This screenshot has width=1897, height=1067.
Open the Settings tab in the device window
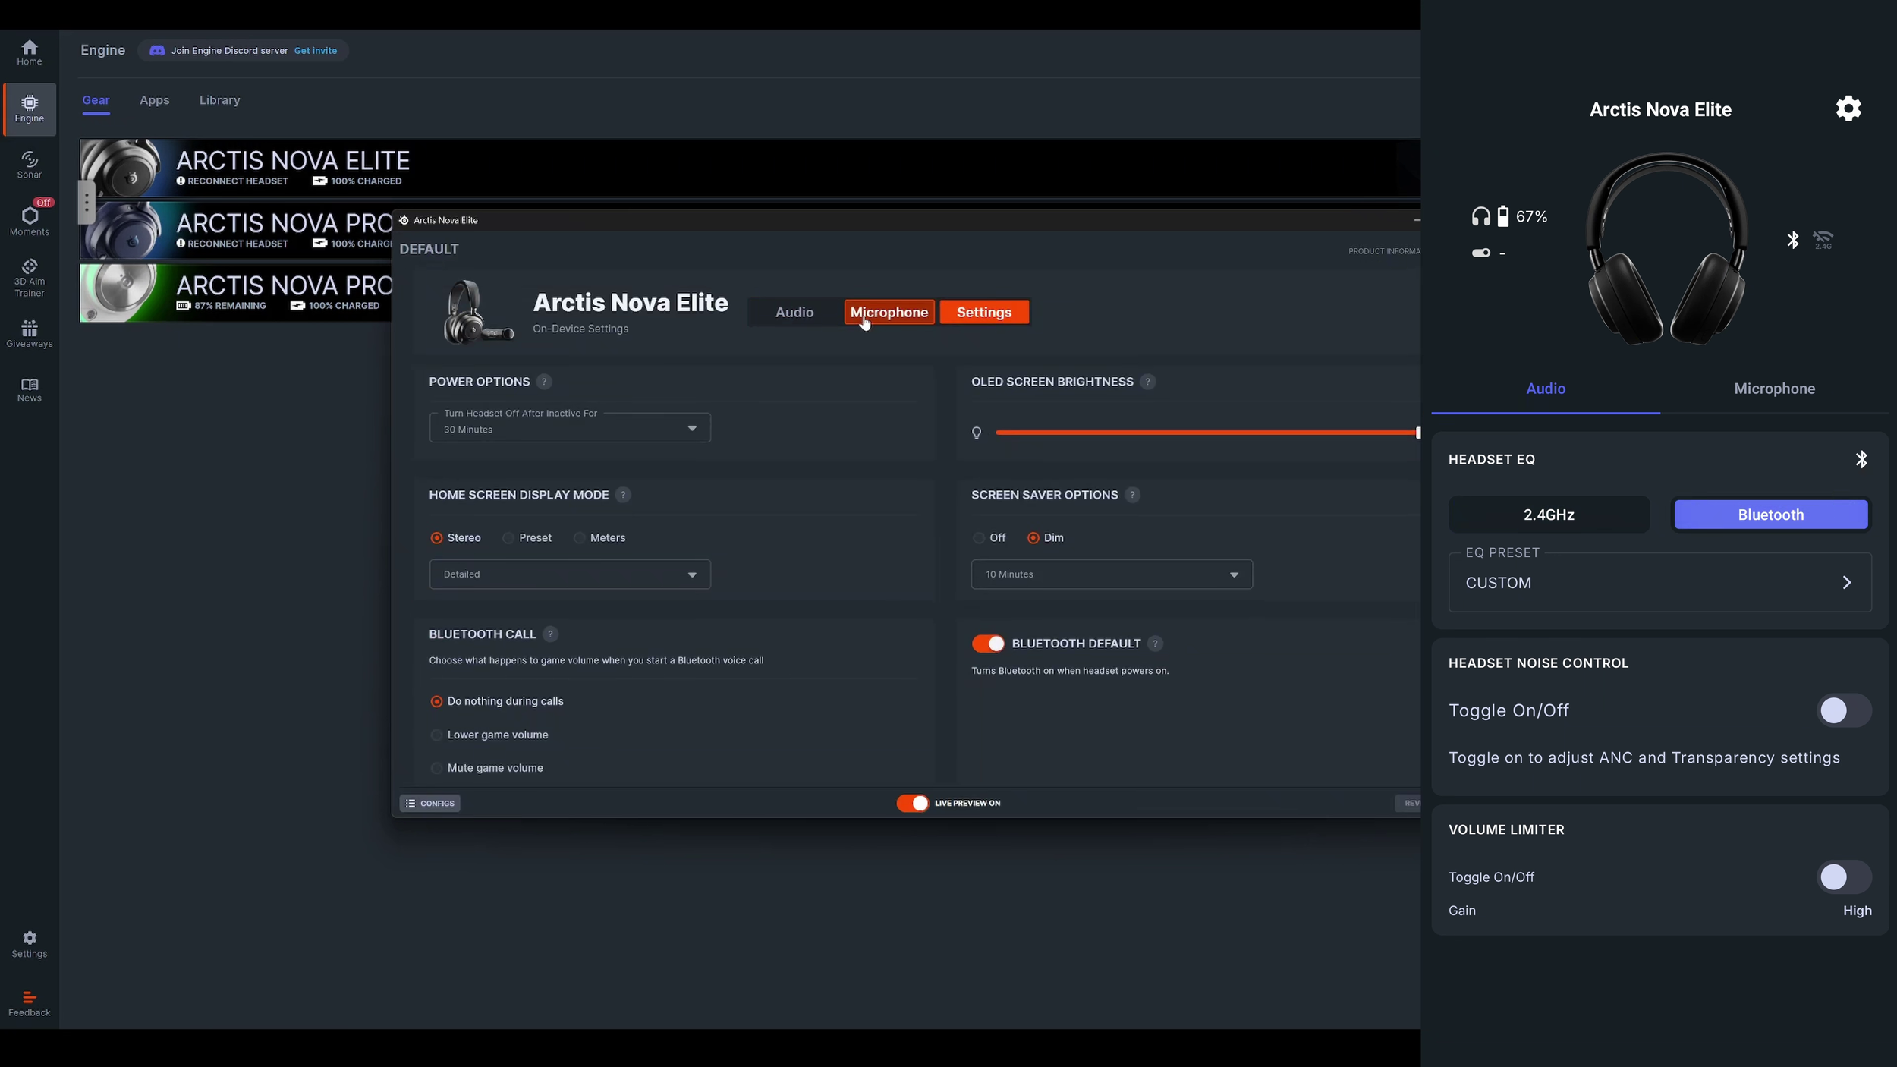pos(983,312)
